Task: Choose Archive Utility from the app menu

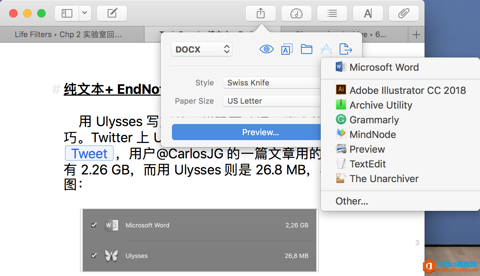Action: (x=400, y=105)
